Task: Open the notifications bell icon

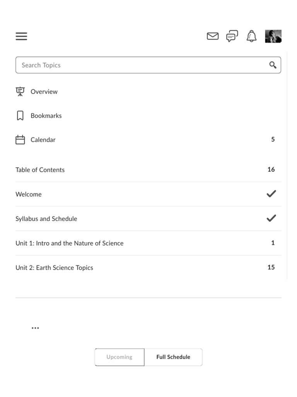Action: [251, 36]
